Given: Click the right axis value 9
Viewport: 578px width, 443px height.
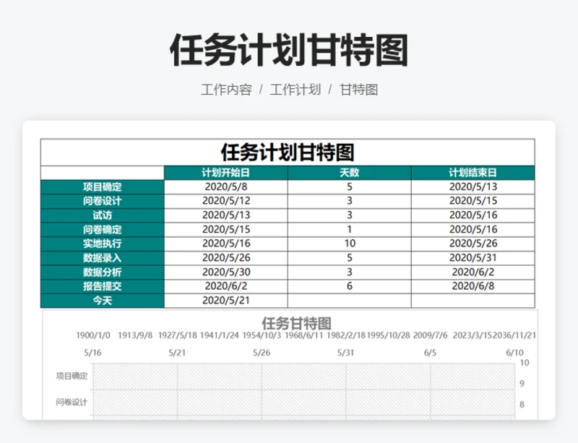Looking at the screenshot, I should click(522, 384).
